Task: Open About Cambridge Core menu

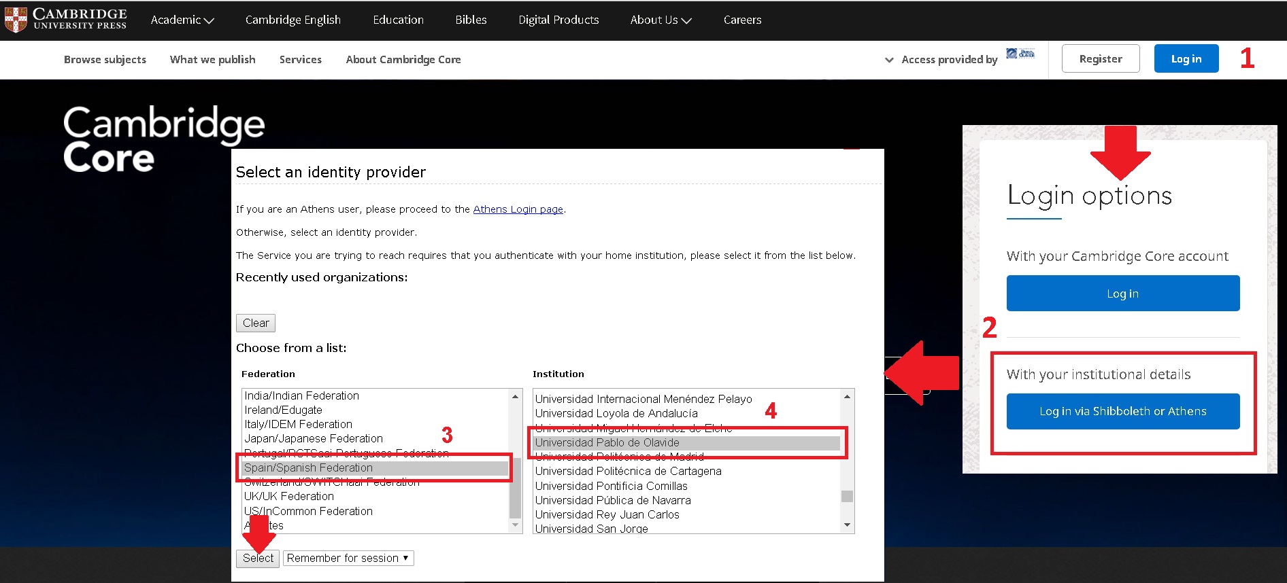Action: pos(403,60)
